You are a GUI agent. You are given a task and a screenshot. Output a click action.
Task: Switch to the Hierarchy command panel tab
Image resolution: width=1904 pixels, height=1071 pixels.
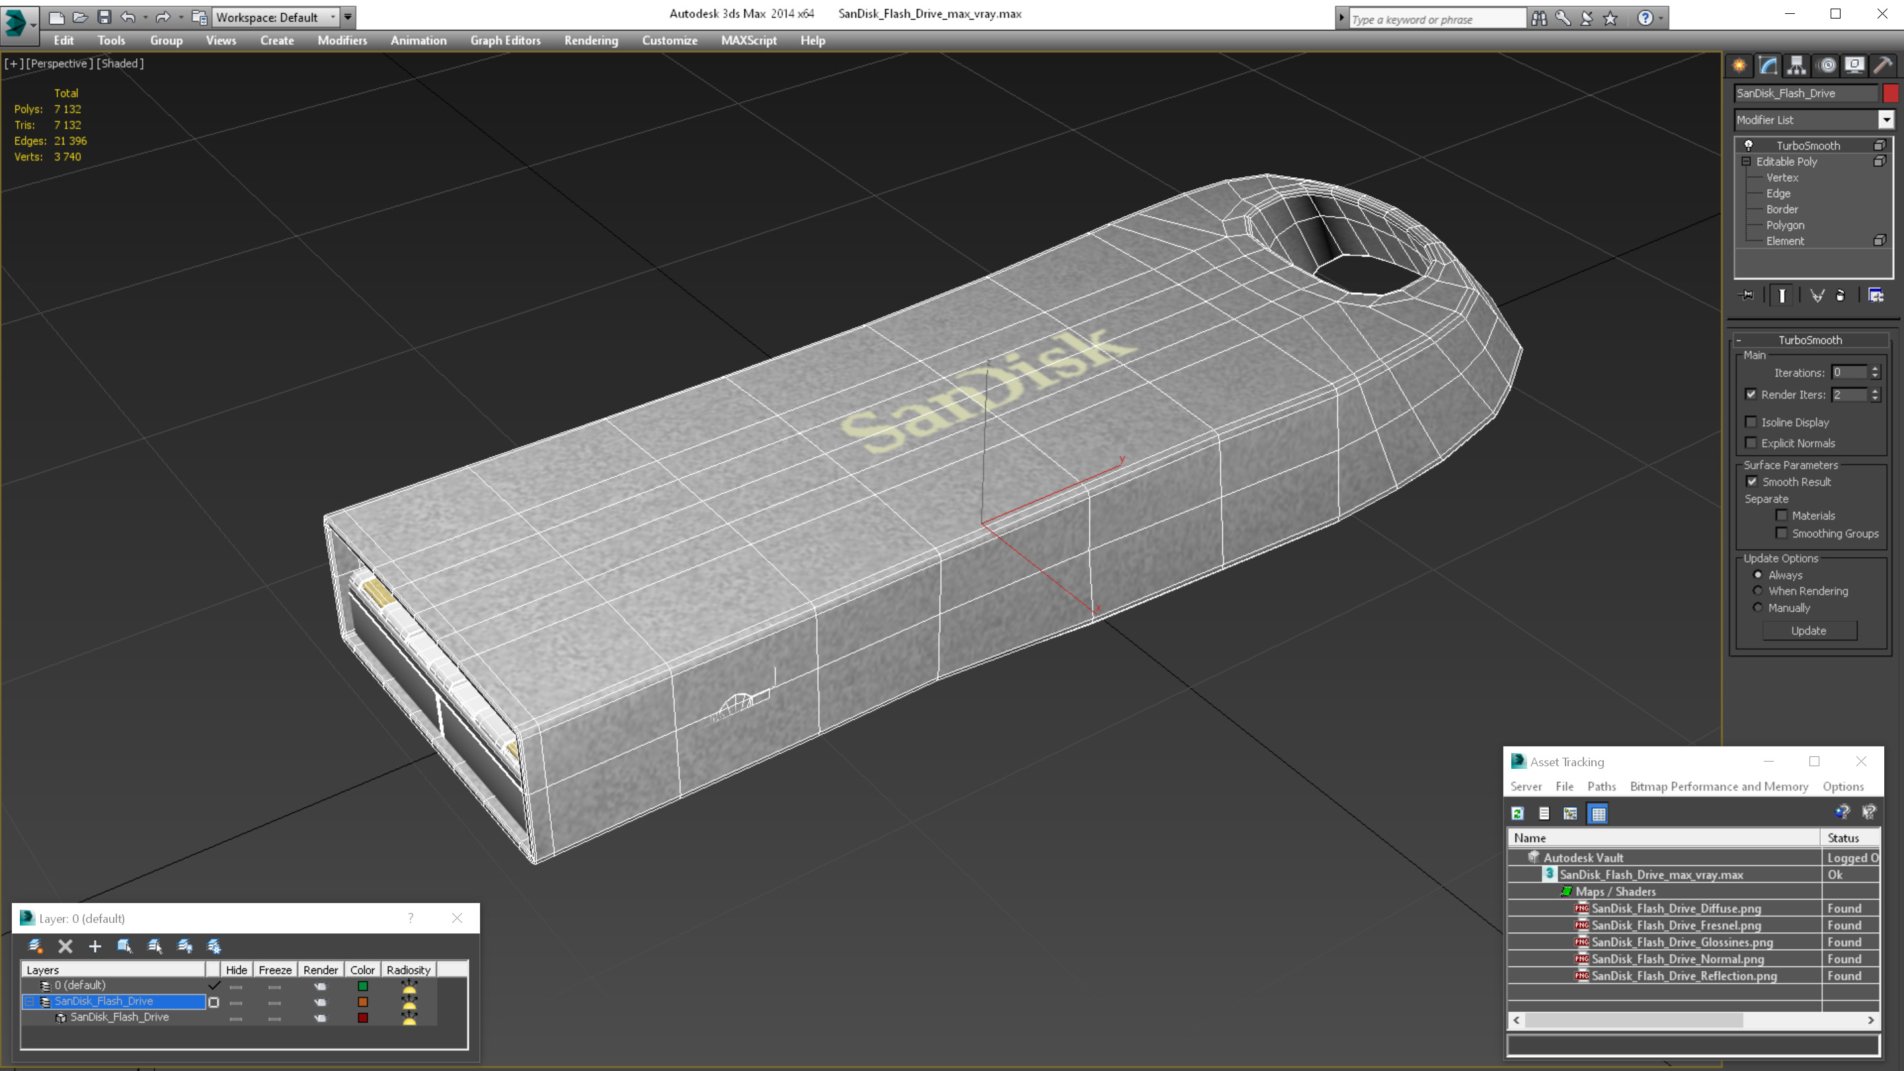pos(1796,66)
